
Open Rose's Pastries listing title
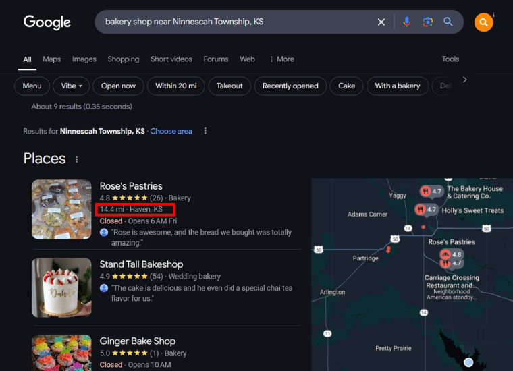131,186
